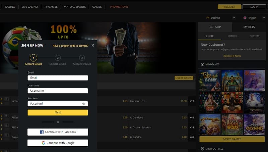
Task: Close the Sign Up Now dialog
Action: click(93, 45)
